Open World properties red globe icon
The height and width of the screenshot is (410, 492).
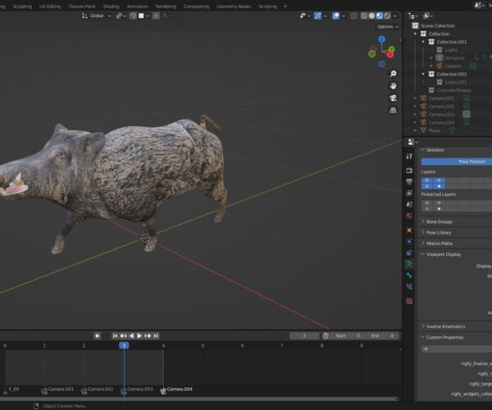pos(409,216)
